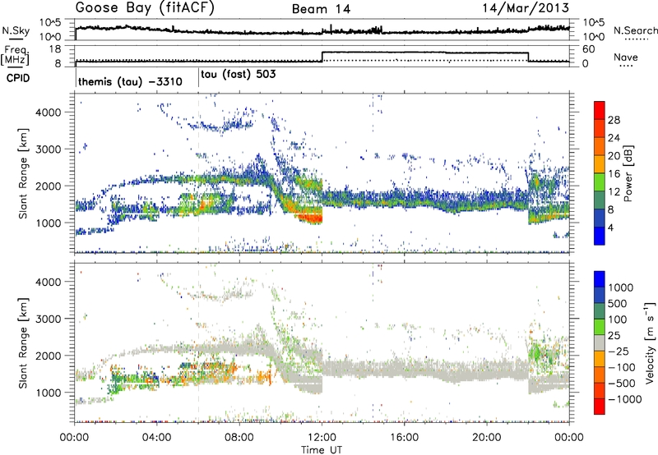Screen dimensions: 658x455
Task: Click the 'Velocity [m s-1]' colorbar label
Action: click(650, 342)
